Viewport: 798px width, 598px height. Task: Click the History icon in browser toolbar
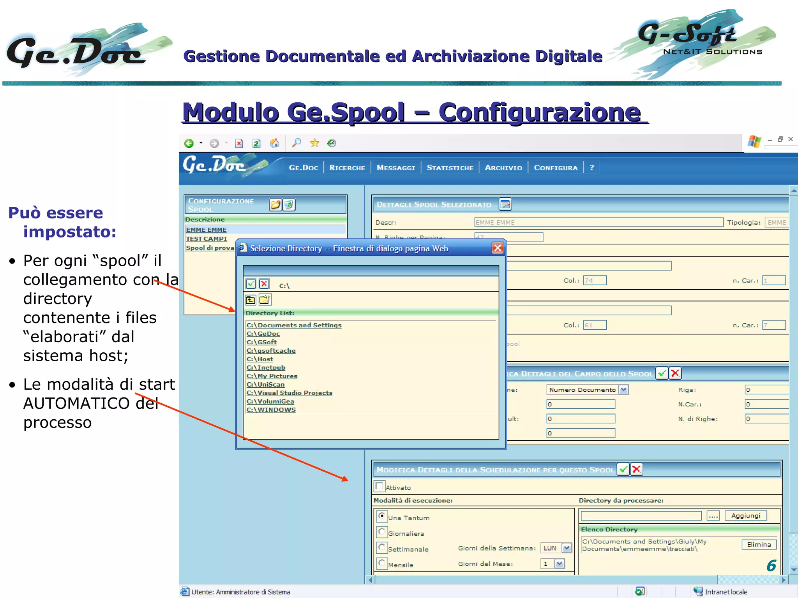click(x=332, y=143)
